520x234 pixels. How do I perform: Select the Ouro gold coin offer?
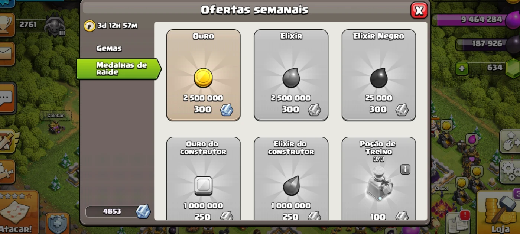click(x=203, y=75)
